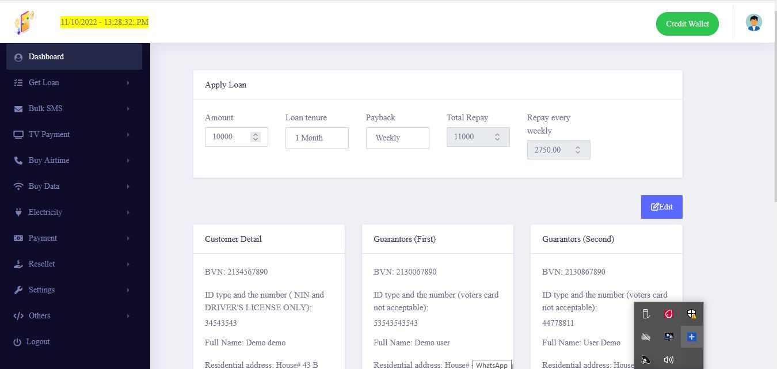The width and height of the screenshot is (777, 369).
Task: Click the Guarantors (First) card heading
Action: tap(405, 239)
